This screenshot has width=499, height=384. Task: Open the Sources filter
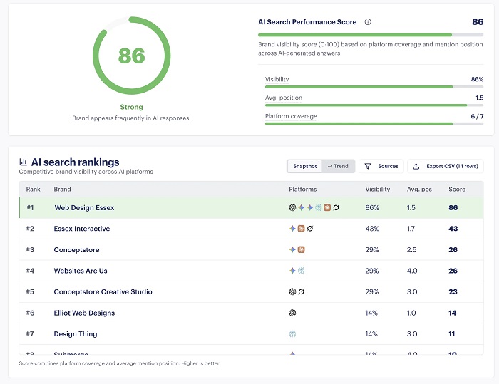coord(381,166)
